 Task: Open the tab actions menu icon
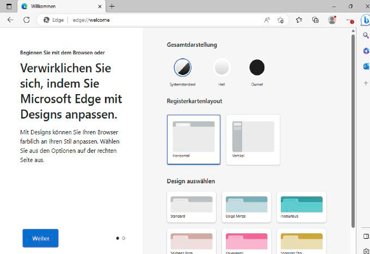[9, 7]
